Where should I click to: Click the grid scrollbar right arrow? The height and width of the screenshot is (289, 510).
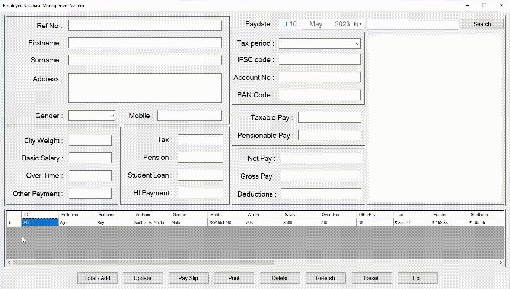coord(501,262)
